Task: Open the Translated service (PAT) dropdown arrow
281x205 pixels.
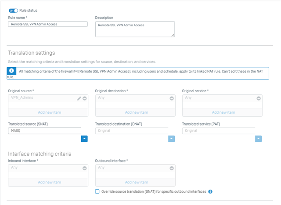Action: pos(259,139)
